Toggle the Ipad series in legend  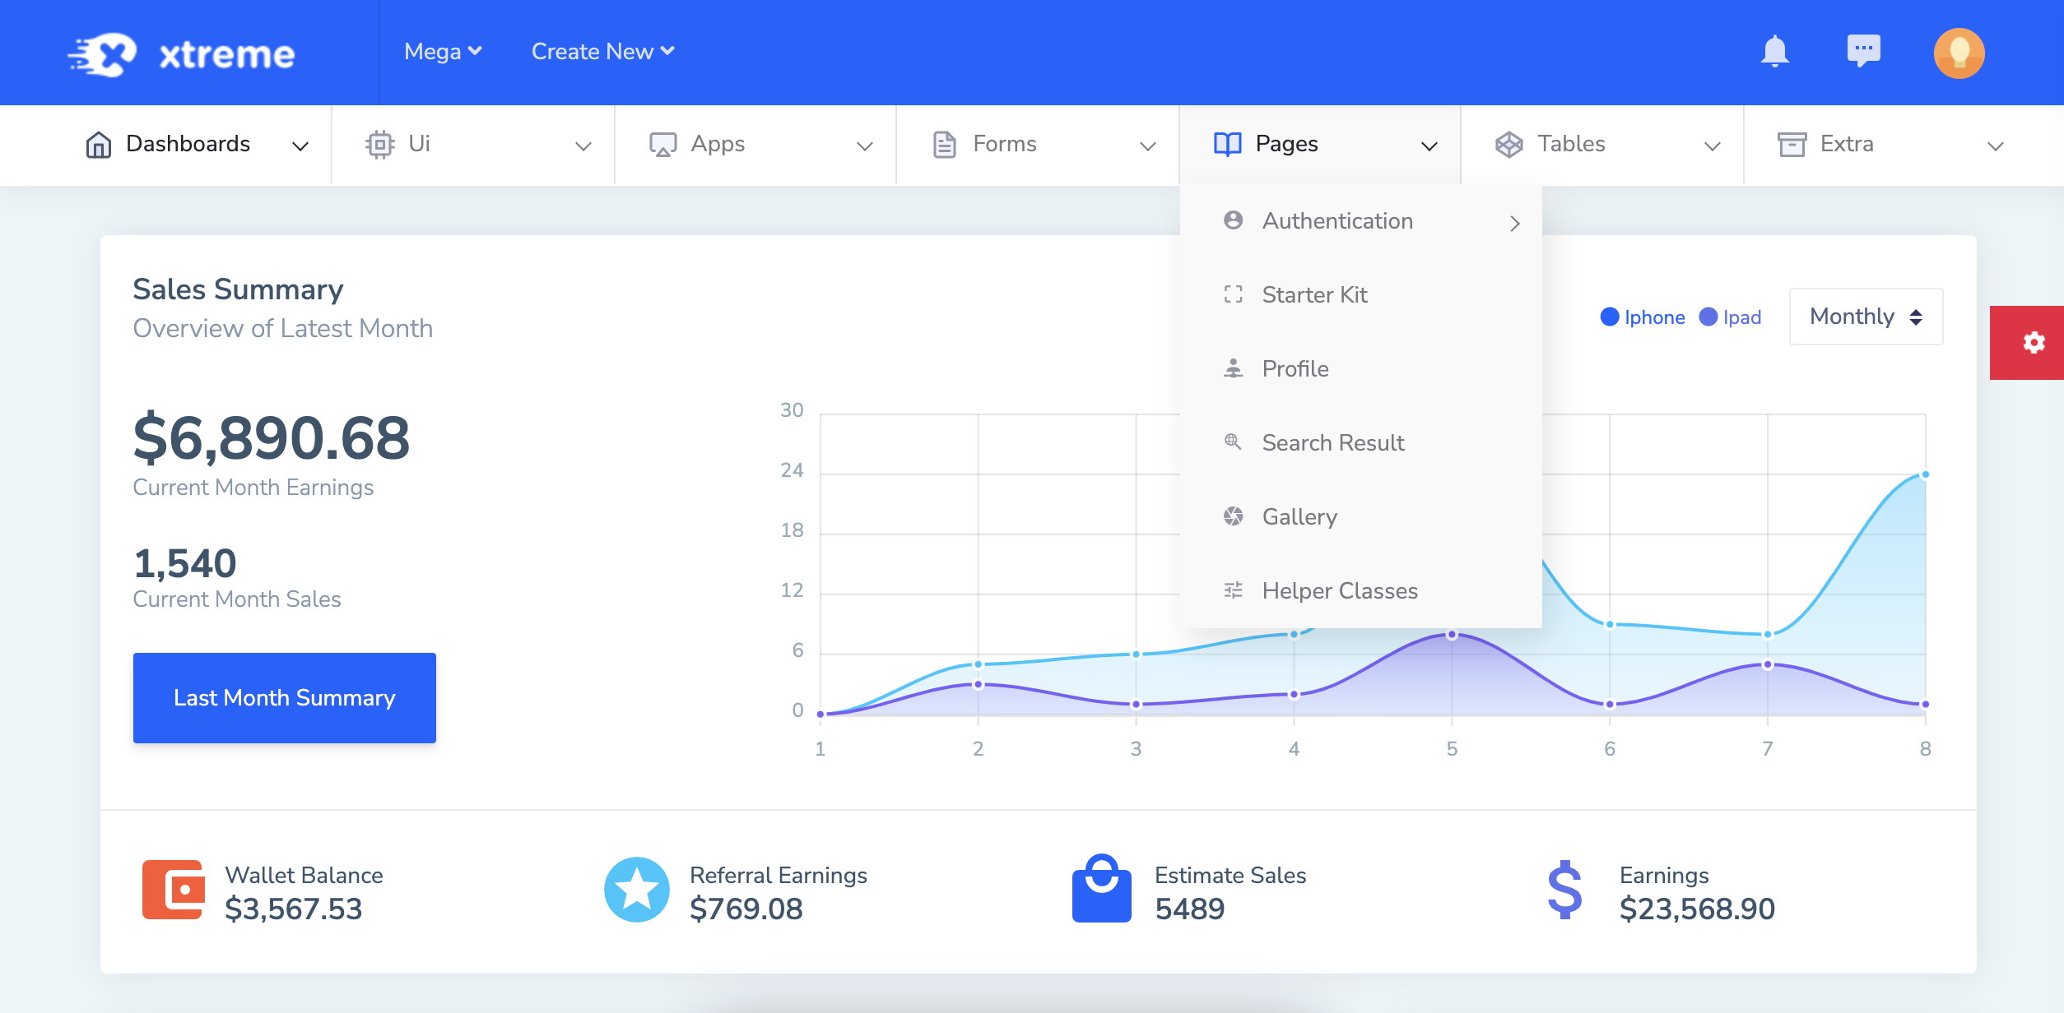click(1731, 317)
